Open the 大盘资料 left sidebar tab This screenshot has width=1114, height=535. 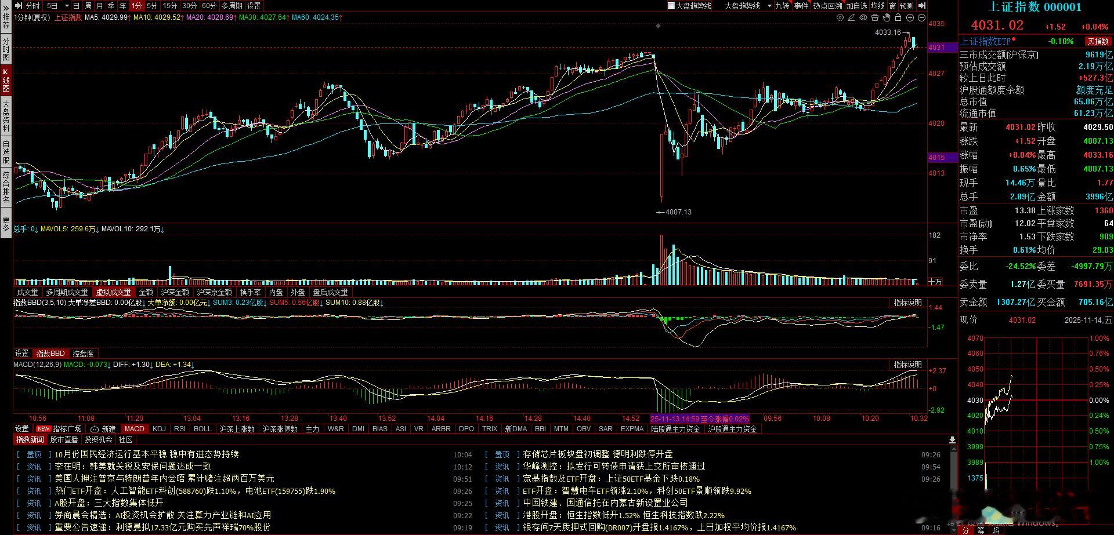(6, 115)
